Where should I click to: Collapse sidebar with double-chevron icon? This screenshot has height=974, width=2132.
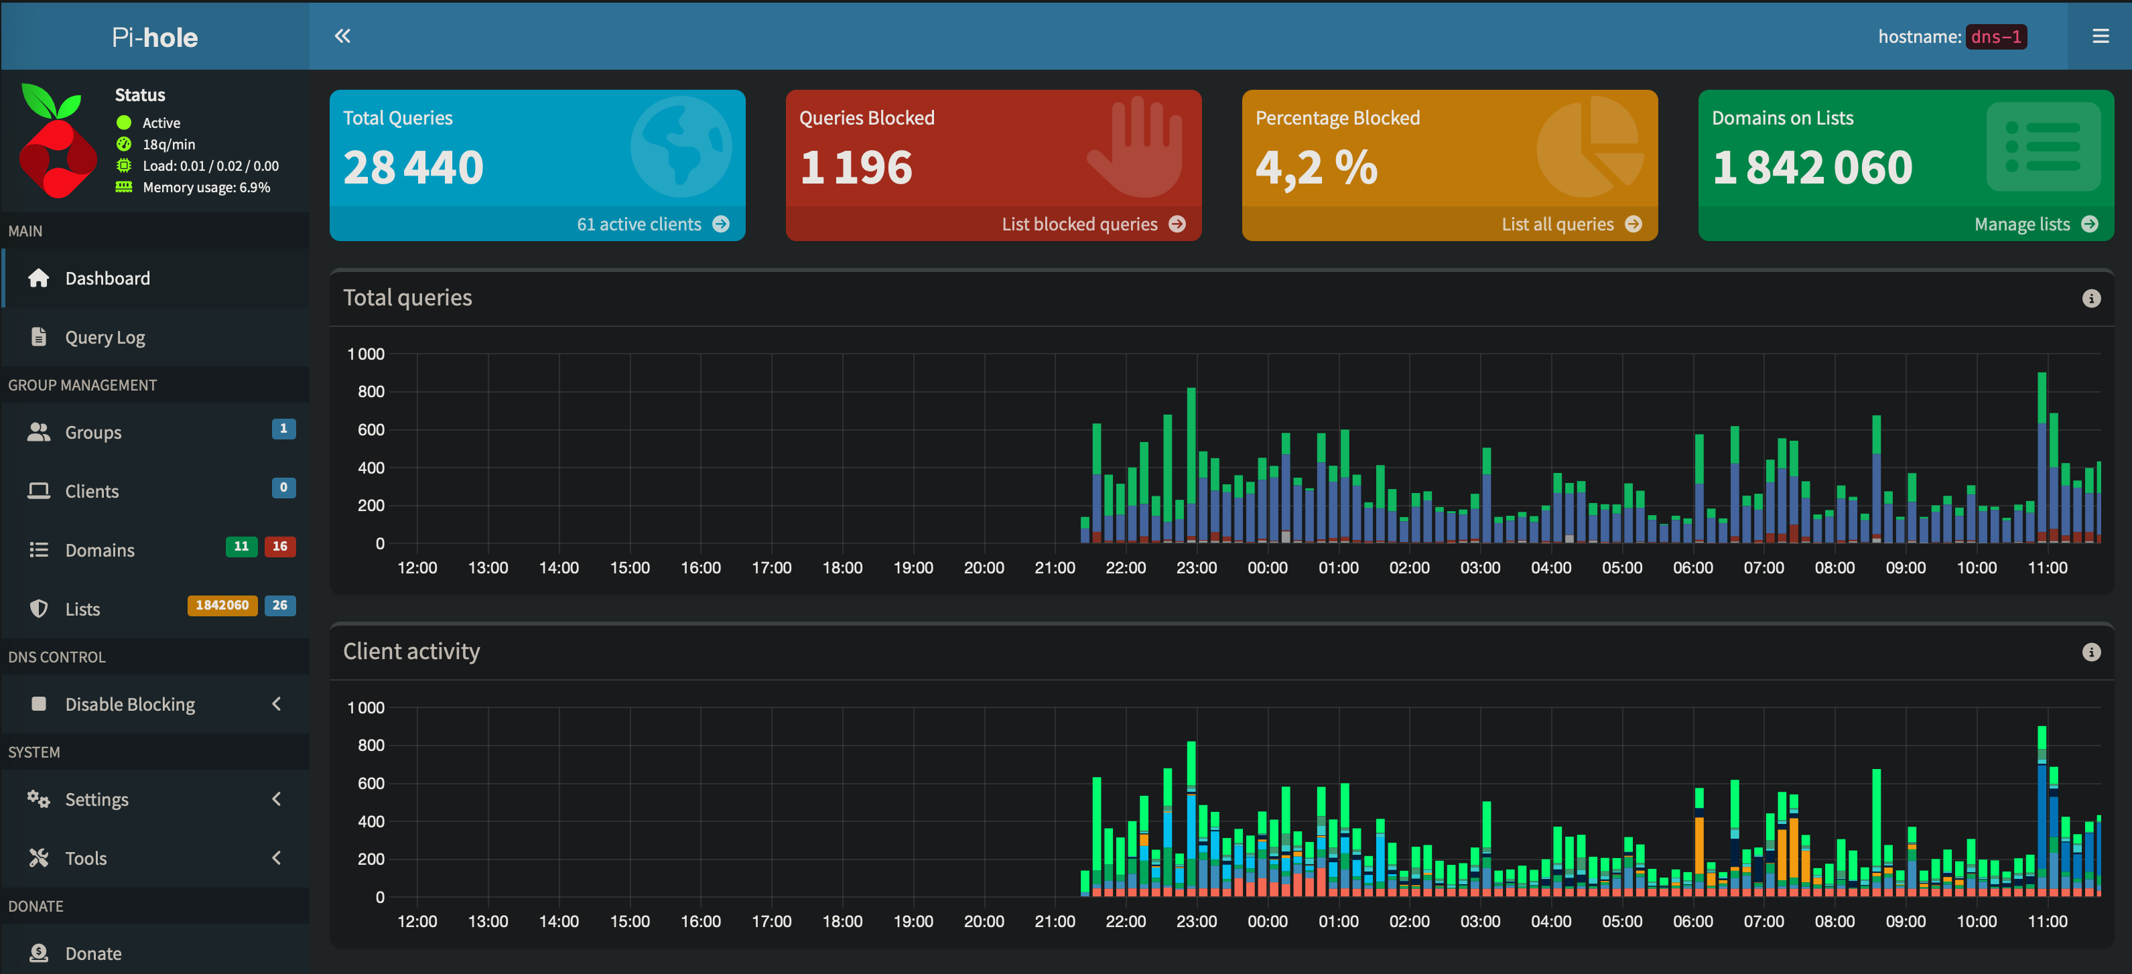click(x=342, y=36)
